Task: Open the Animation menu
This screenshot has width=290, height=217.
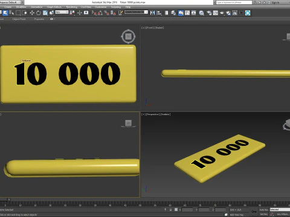Action: 37,7
